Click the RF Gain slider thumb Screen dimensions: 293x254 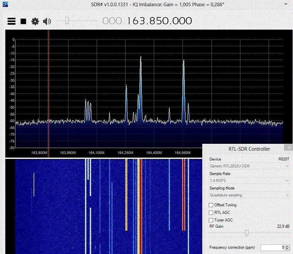coord(247,233)
